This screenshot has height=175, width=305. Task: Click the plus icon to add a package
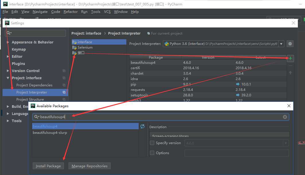click(x=290, y=58)
